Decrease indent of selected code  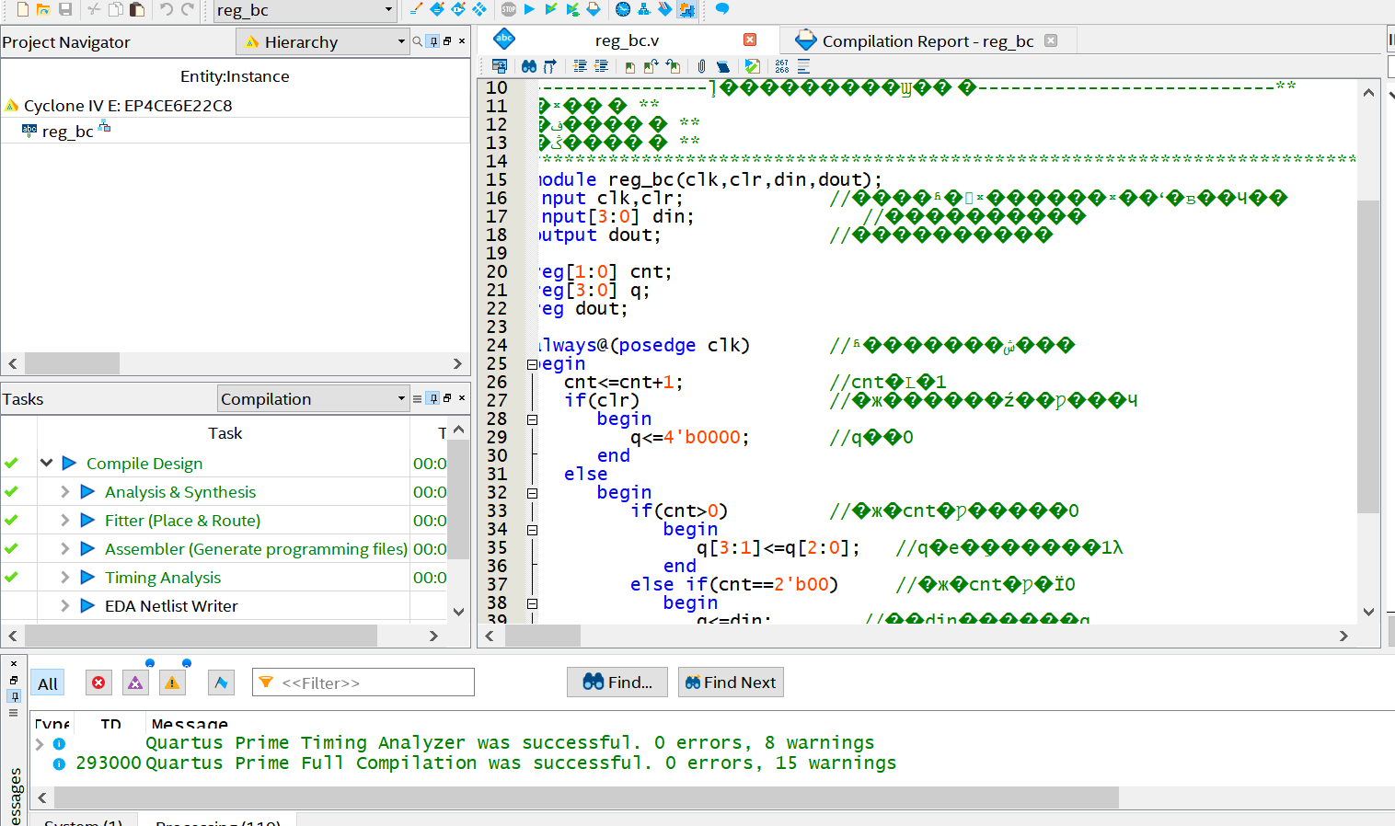click(x=601, y=66)
